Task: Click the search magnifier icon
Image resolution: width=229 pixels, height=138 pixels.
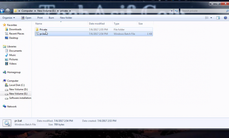Action: (x=227, y=11)
